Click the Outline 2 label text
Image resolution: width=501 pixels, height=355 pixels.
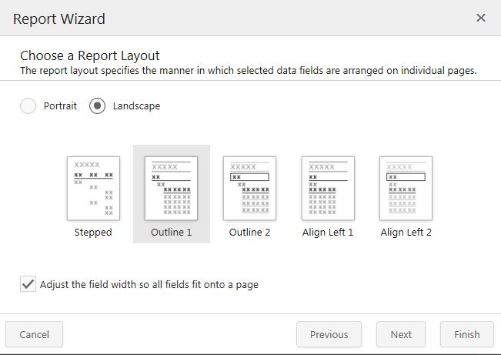click(x=249, y=232)
